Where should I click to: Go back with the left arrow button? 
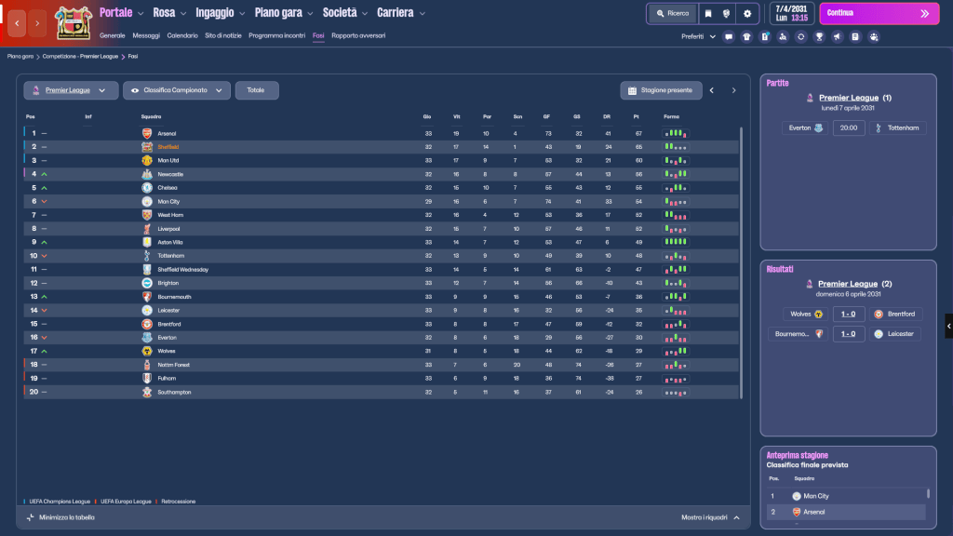point(17,23)
